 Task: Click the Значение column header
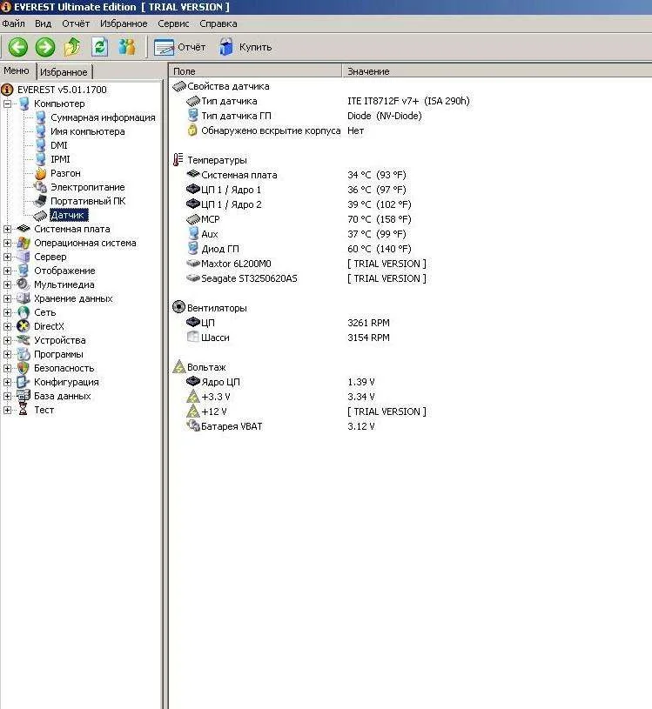(497, 71)
